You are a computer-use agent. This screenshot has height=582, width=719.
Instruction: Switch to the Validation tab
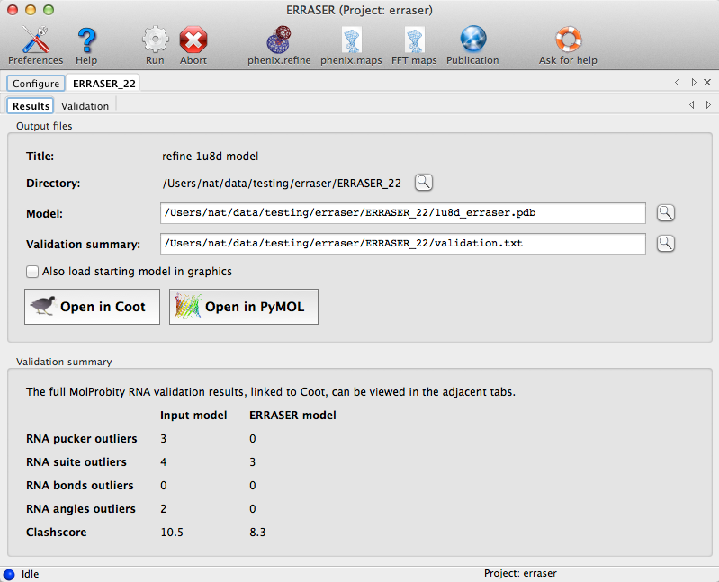click(x=85, y=106)
